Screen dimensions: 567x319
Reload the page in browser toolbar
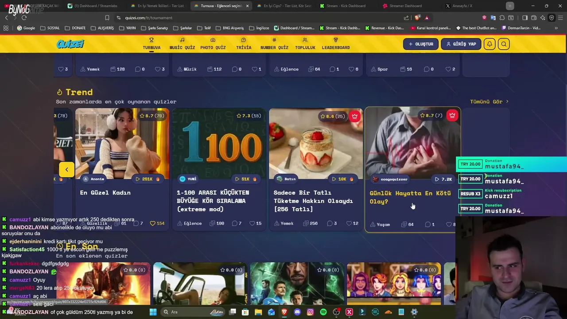pos(24,18)
